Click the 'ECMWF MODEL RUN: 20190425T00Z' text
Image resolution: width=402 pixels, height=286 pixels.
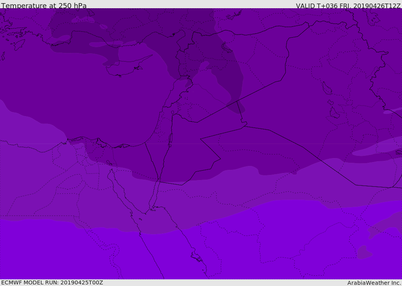52,282
